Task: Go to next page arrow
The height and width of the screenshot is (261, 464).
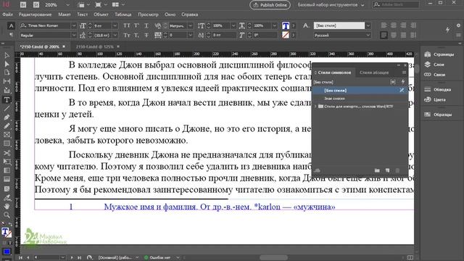Action: [72, 257]
